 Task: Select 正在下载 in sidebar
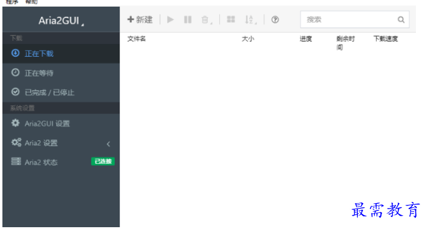tap(61, 54)
